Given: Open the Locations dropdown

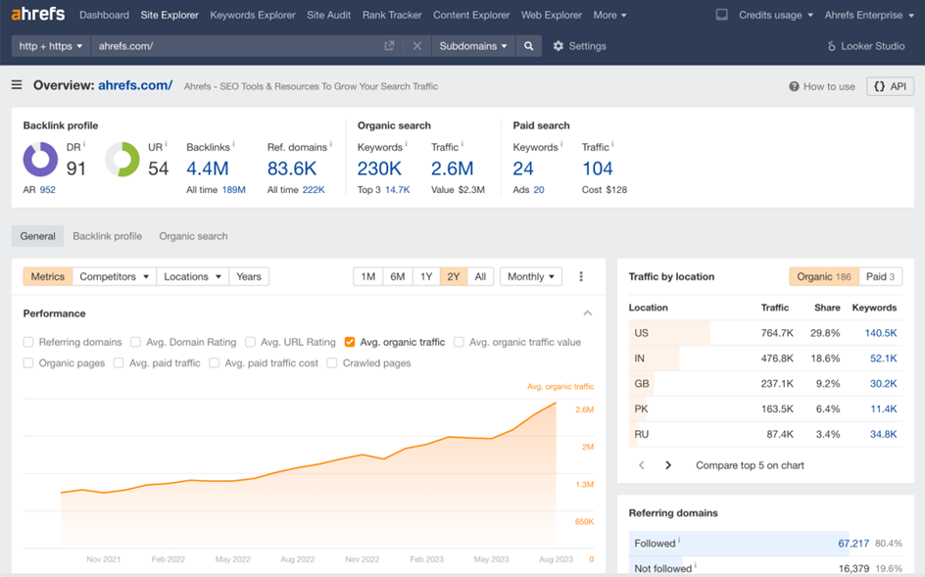Looking at the screenshot, I should [192, 276].
